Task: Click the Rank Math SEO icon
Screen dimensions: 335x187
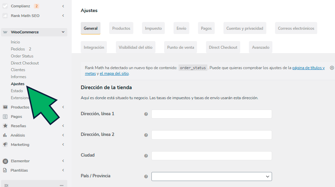Action: click(x=5, y=16)
